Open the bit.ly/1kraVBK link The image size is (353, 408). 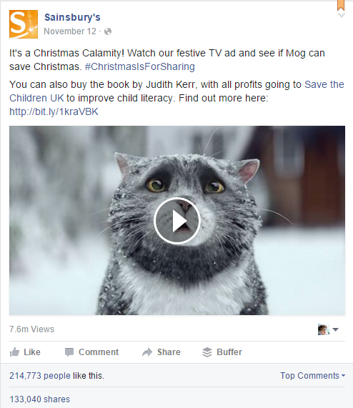click(x=54, y=111)
